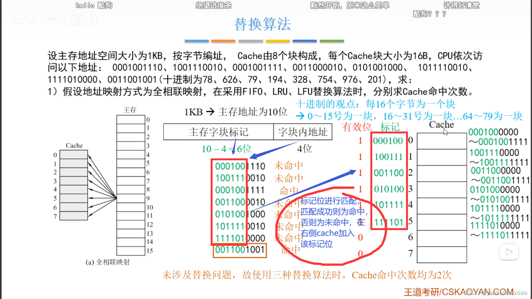
Task: Click the address 1011110010 in the list
Action: pos(240,226)
